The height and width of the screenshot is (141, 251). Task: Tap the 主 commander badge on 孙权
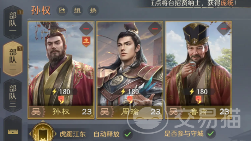point(86,41)
